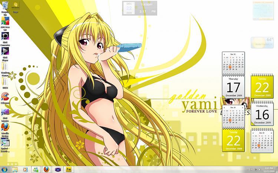This screenshot has width=278, height=173.
Task: Show hidden system tray icons
Action: coord(248,170)
